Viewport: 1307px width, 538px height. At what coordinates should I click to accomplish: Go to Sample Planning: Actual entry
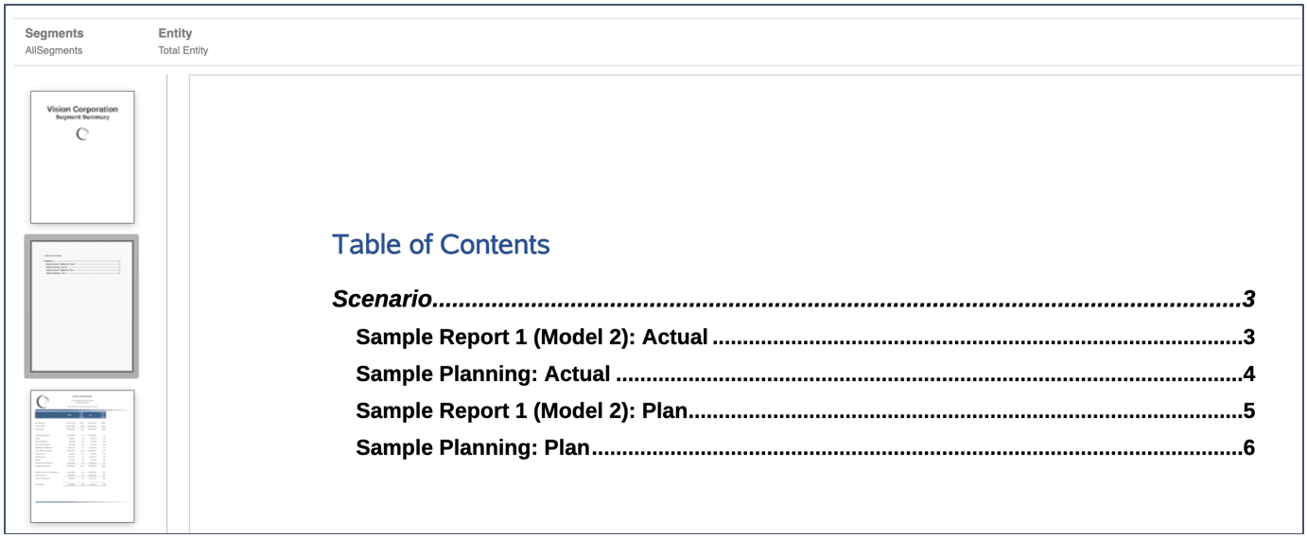point(482,373)
